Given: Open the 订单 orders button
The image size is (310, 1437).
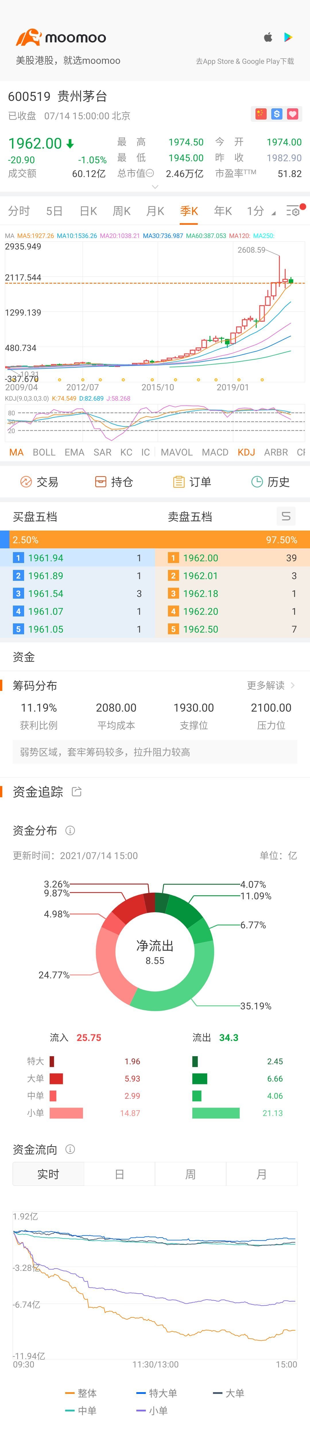Looking at the screenshot, I should pyautogui.click(x=192, y=482).
